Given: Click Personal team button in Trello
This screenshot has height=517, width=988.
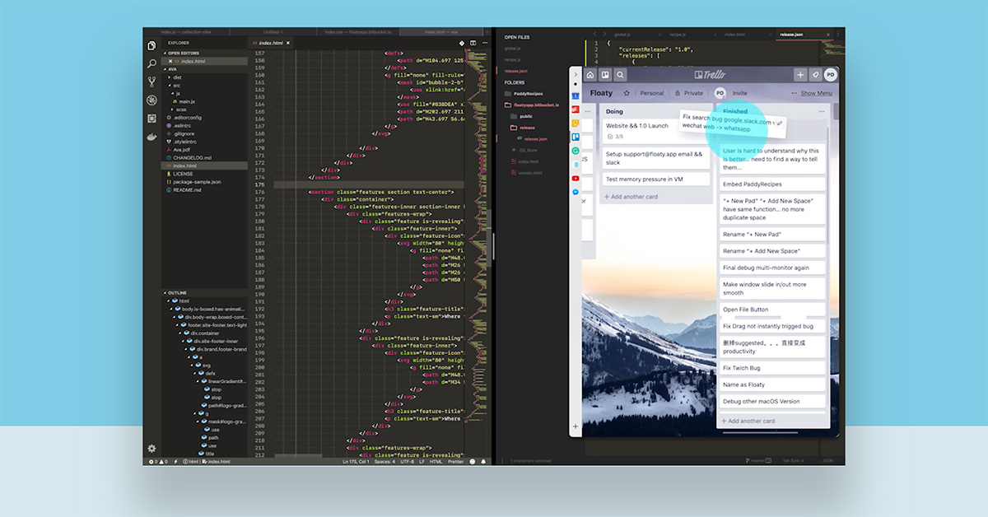Looking at the screenshot, I should tap(651, 93).
